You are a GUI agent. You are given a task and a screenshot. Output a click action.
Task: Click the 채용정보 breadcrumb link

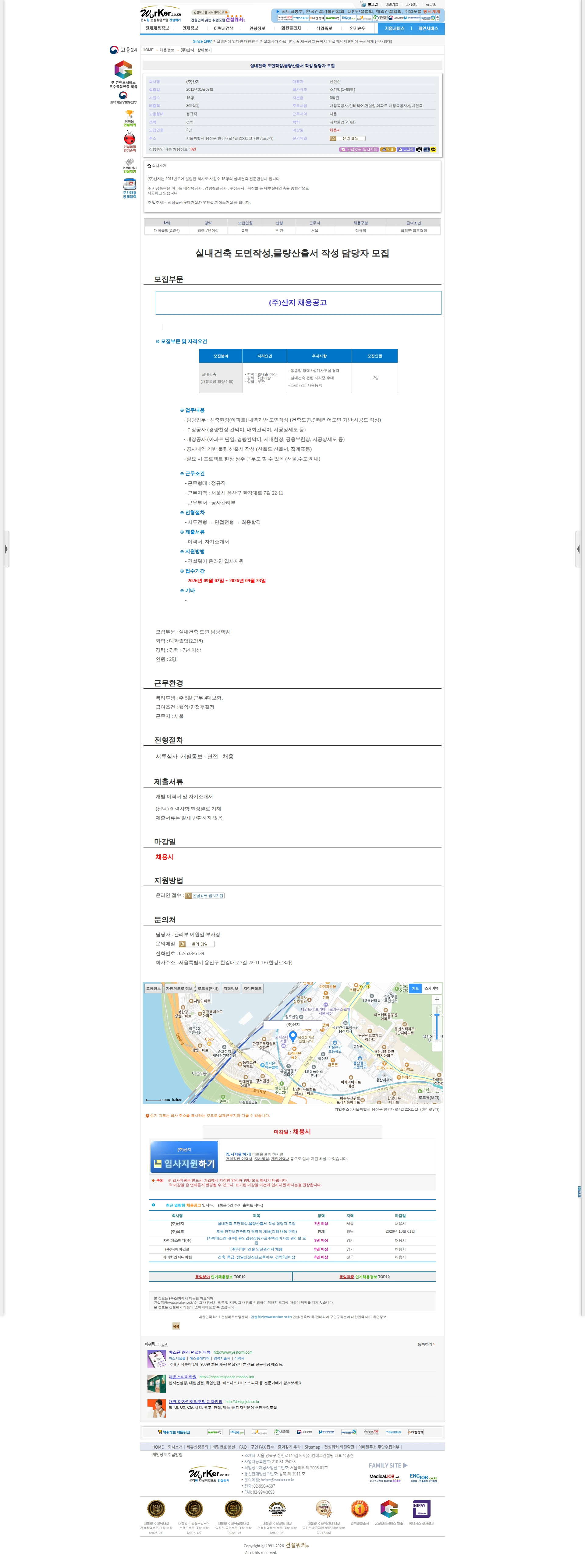point(167,50)
